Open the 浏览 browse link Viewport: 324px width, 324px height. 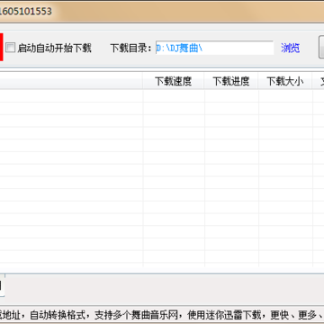click(290, 48)
